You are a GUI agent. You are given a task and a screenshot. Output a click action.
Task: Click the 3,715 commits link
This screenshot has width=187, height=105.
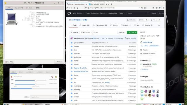130,38
